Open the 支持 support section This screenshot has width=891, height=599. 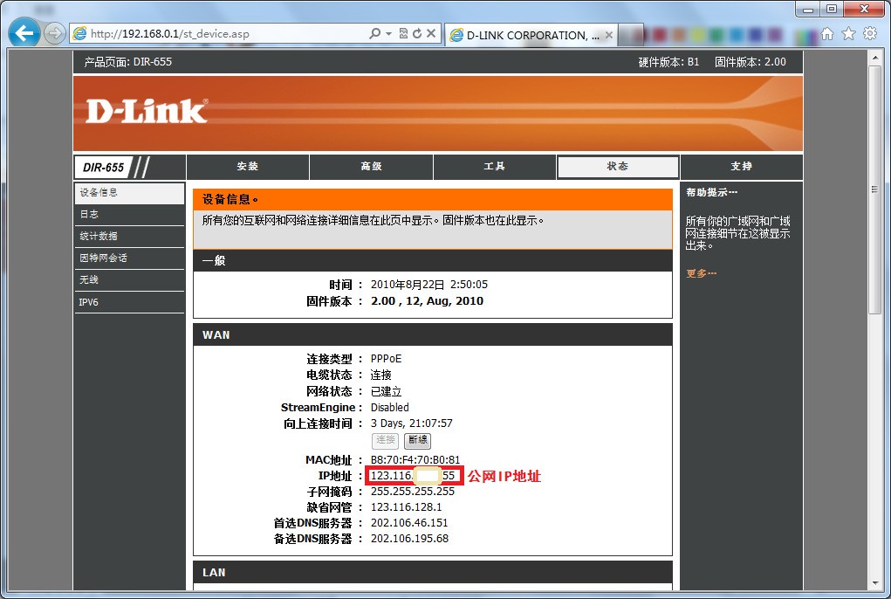tap(741, 166)
